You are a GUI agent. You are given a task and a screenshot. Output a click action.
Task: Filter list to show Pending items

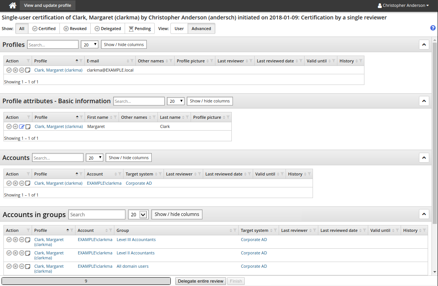coord(140,29)
